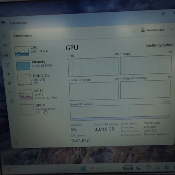175x175 pixels.
Task: Click the CPU mini graph thumbnail
Action: pyautogui.click(x=22, y=51)
